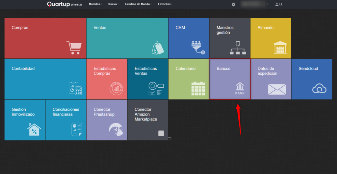
Task: Select the Gestión Inmovilizado tile
Action: 25,120
